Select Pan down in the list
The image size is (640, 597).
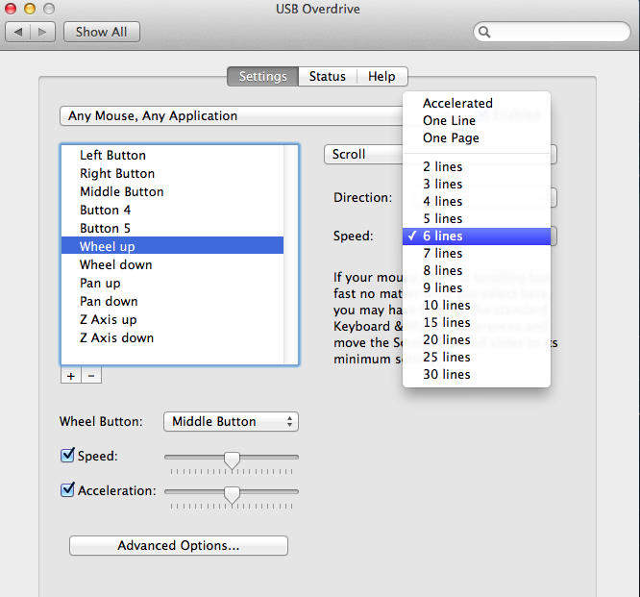click(172, 301)
